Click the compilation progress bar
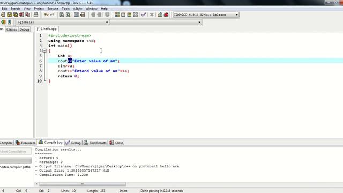The image size is (343, 193). 16,161
